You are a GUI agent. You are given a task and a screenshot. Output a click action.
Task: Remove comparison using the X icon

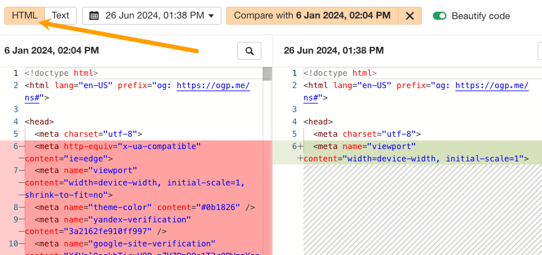coord(409,15)
